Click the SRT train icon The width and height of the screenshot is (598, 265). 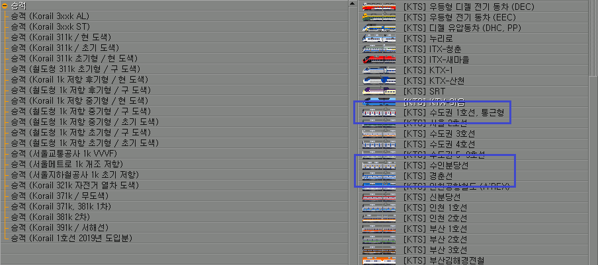coord(379,91)
